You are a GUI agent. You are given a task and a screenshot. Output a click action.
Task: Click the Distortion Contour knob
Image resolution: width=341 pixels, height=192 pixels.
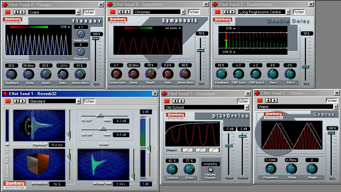(x=172, y=170)
